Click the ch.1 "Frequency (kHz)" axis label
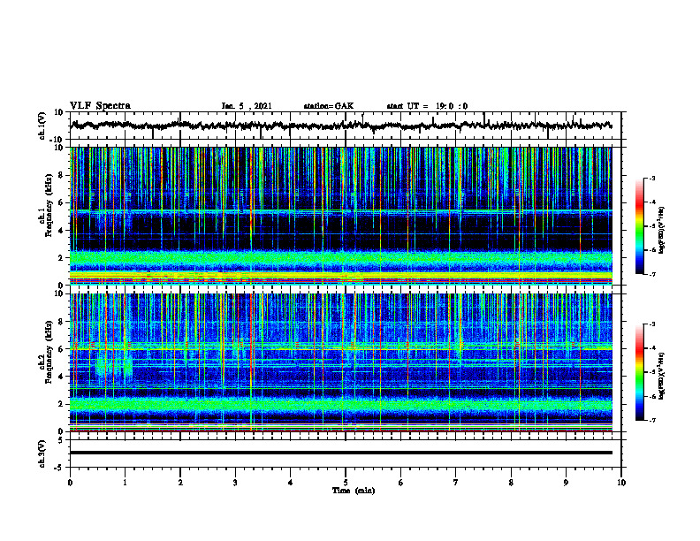The image size is (700, 541). pyautogui.click(x=49, y=205)
